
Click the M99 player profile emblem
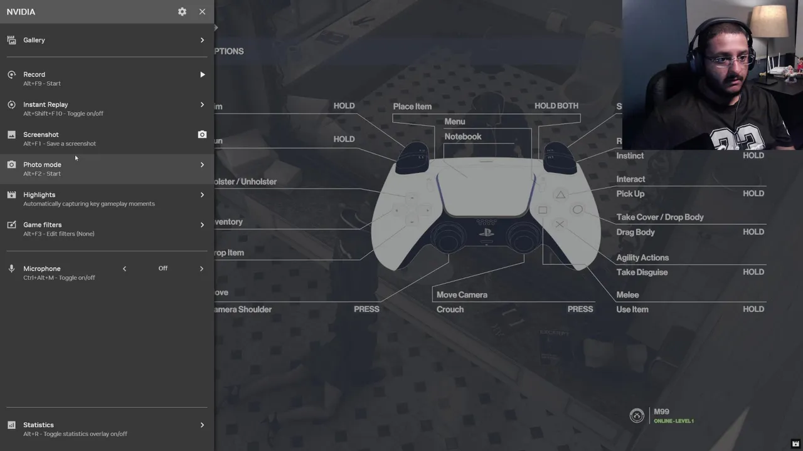[637, 416]
